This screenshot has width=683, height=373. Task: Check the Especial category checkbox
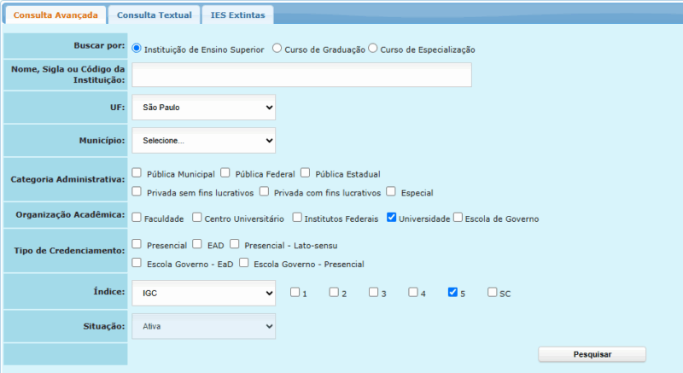pyautogui.click(x=391, y=191)
